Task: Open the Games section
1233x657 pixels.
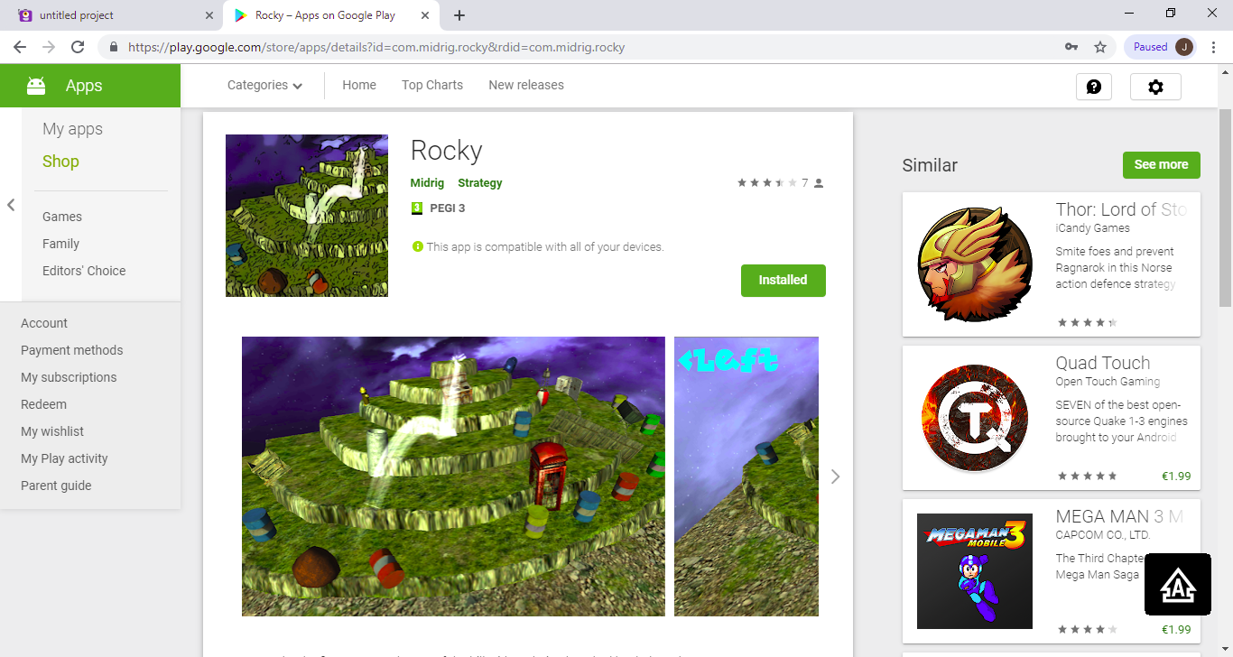Action: coord(62,217)
